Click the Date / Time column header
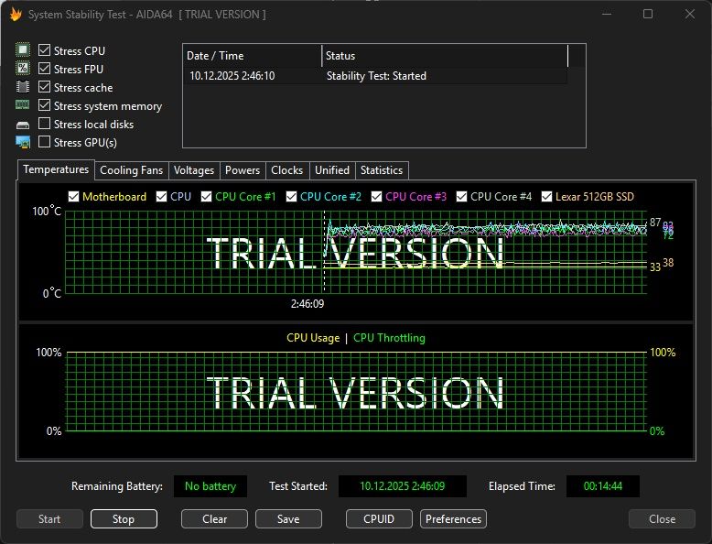This screenshot has height=544, width=712. point(252,56)
